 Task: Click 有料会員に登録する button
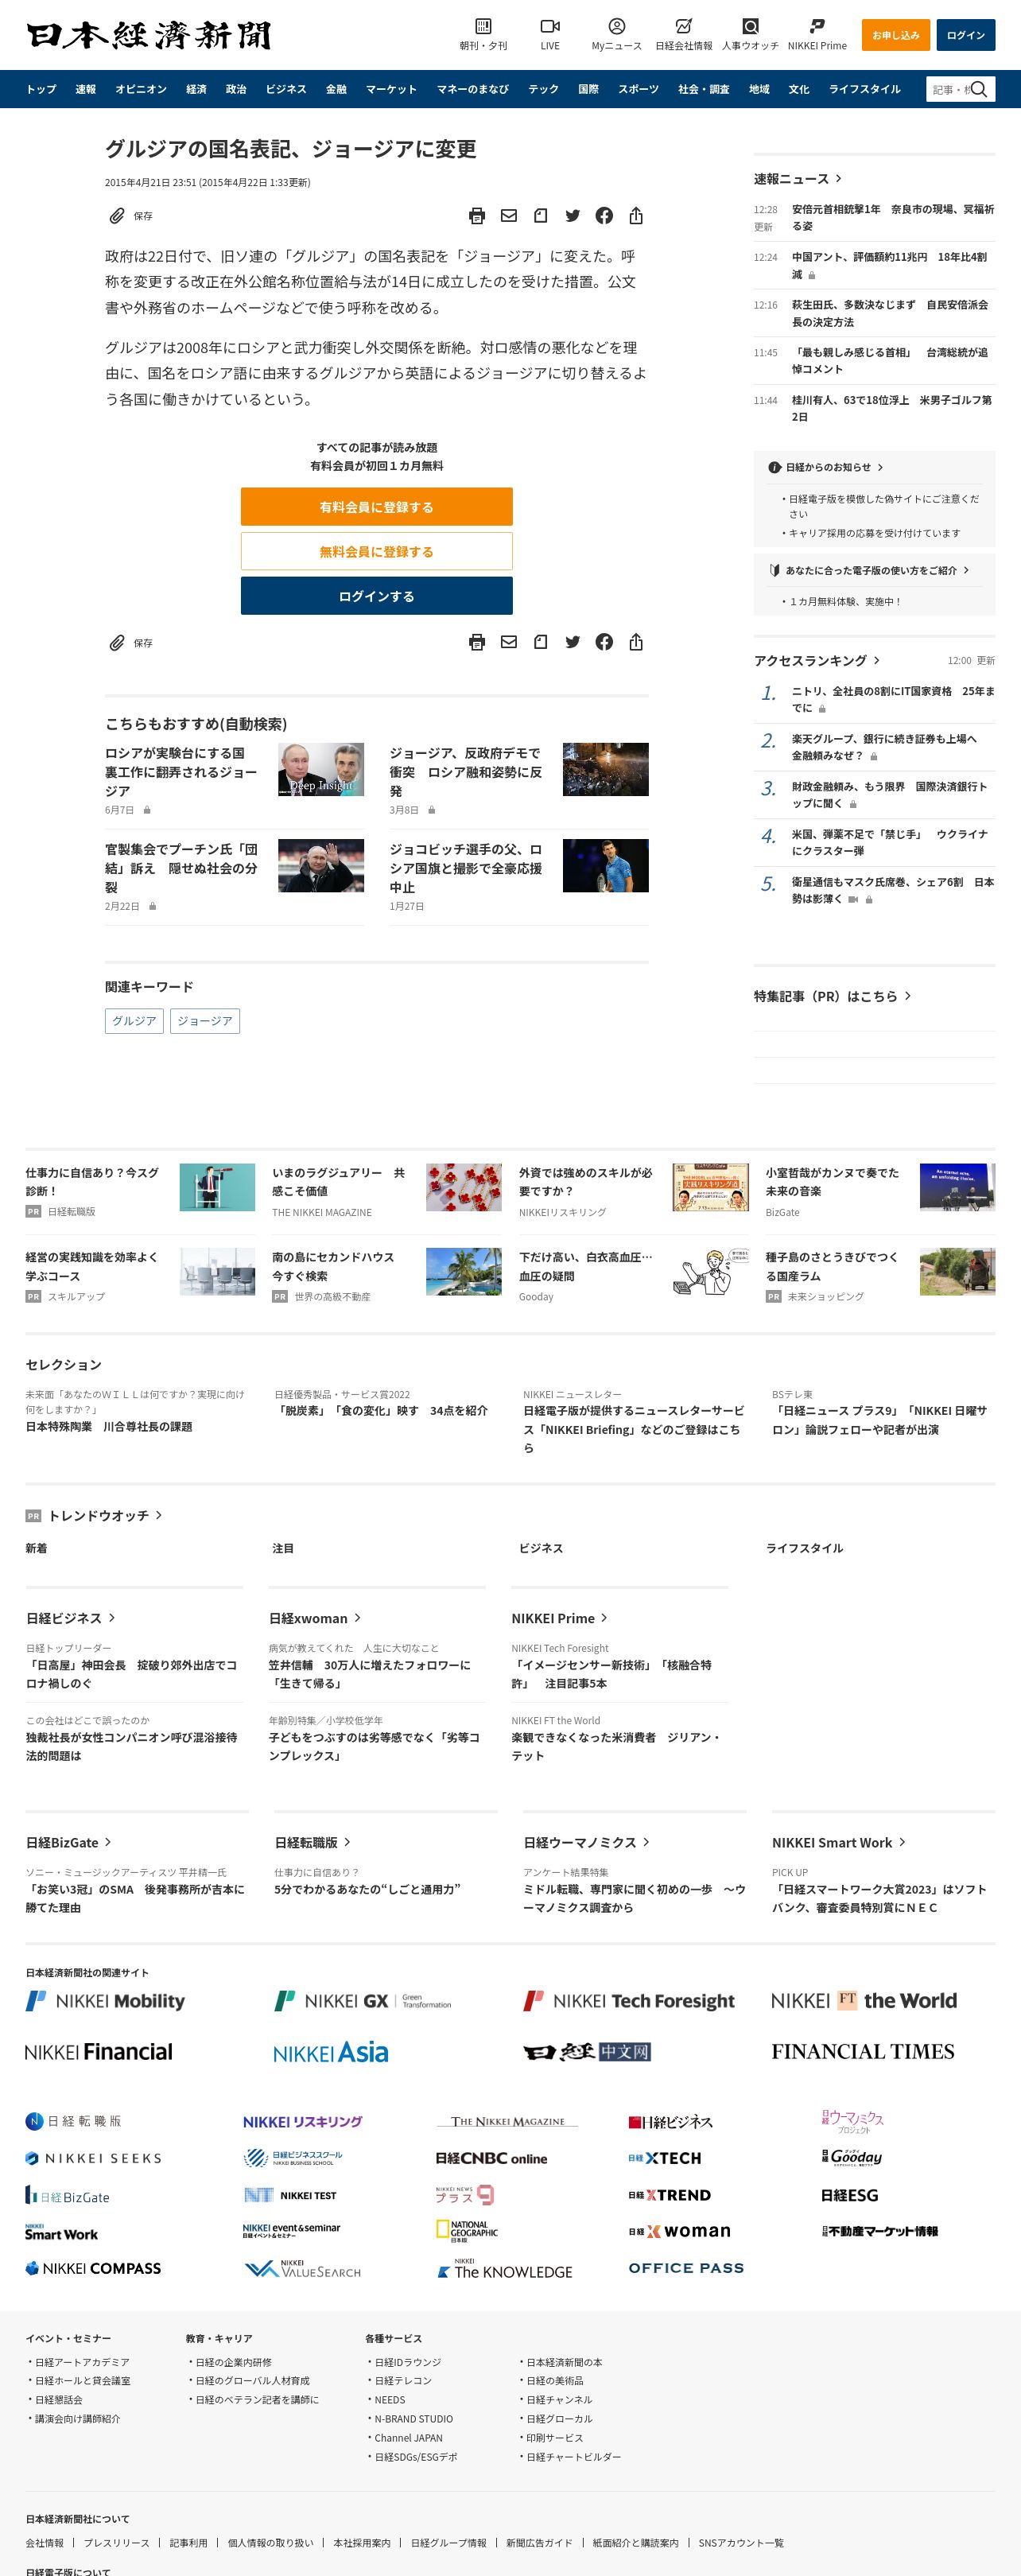pos(376,507)
